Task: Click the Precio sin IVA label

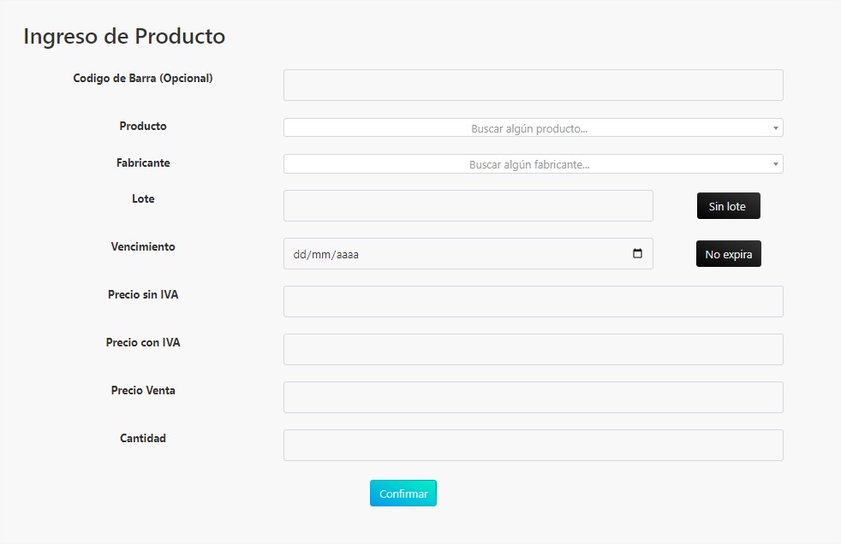Action: coord(143,294)
